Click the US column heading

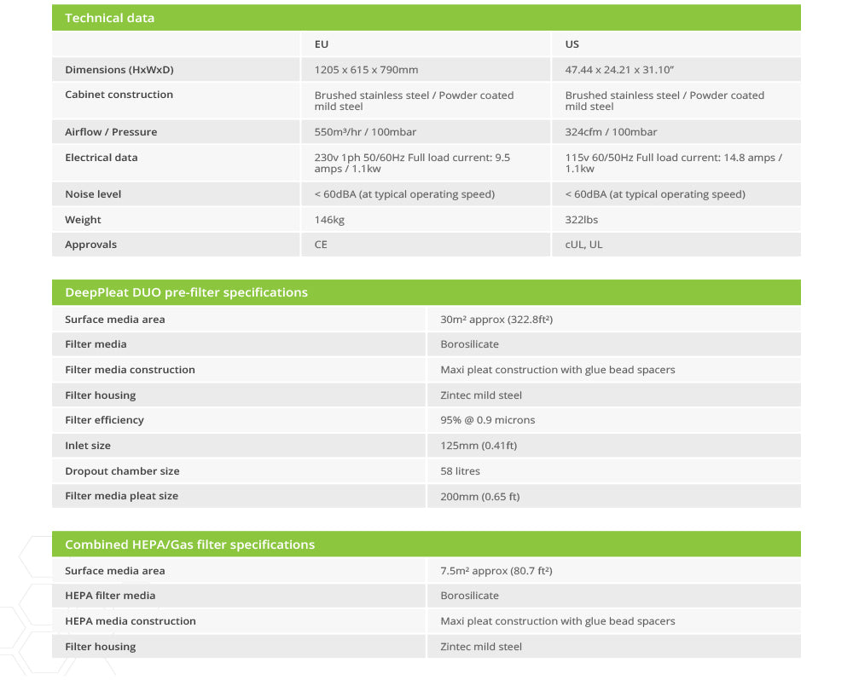[572, 44]
